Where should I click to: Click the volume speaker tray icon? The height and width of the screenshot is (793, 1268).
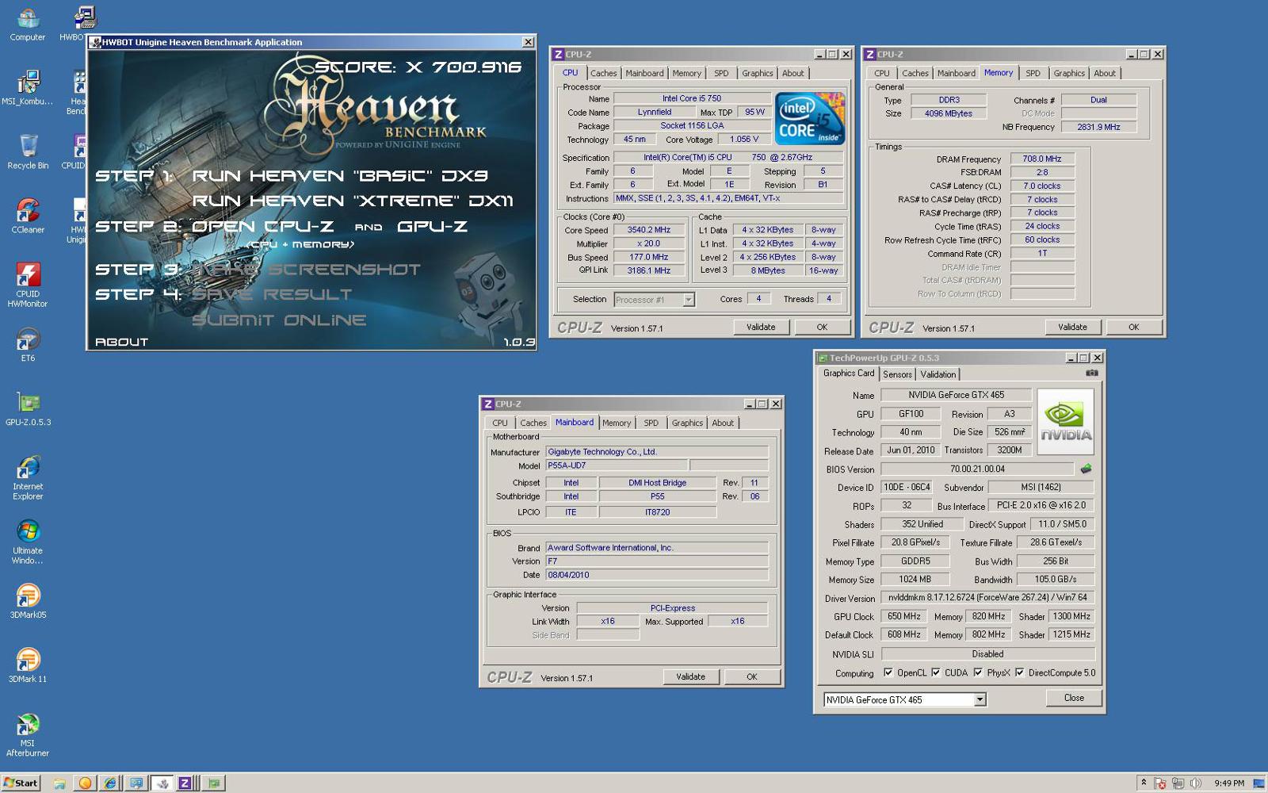1195,783
